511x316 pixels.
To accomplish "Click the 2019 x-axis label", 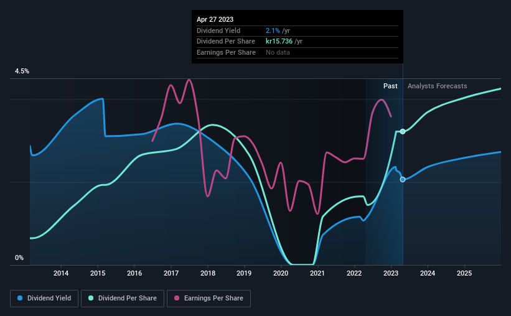I will coord(244,273).
